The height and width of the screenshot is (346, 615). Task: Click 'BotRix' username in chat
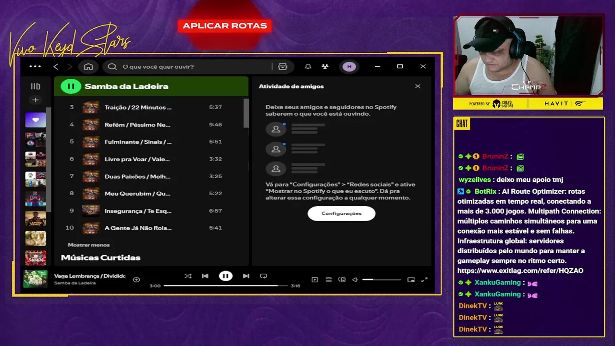click(x=485, y=191)
